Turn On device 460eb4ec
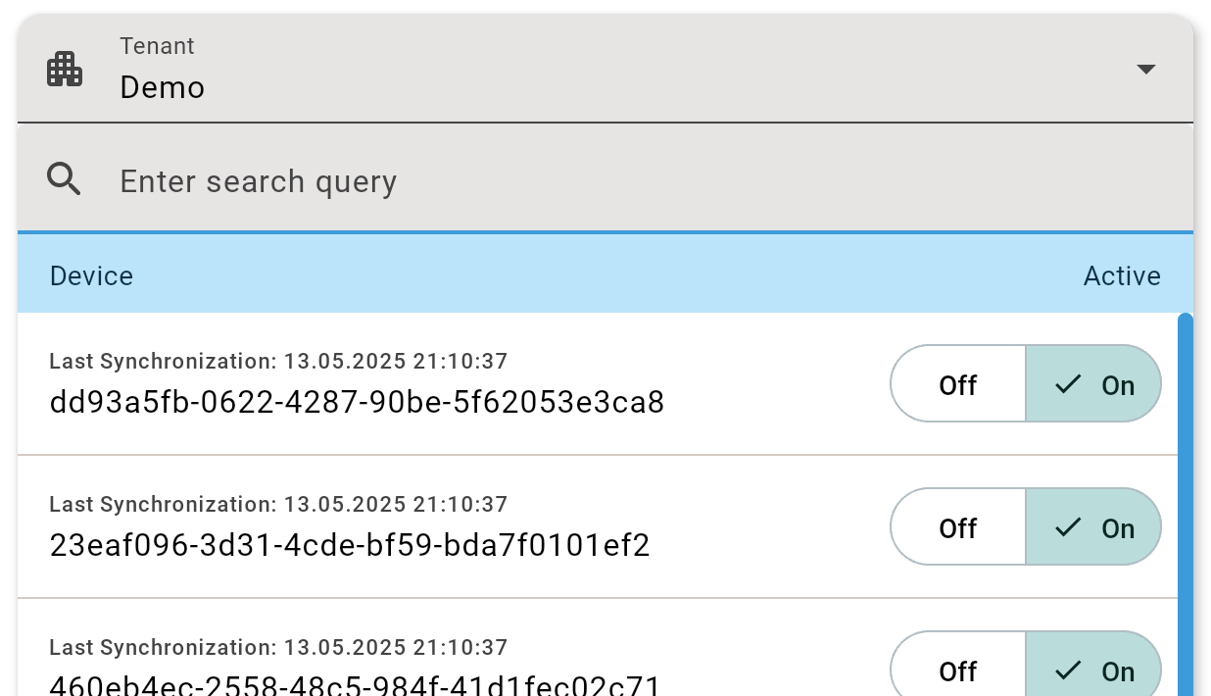Screen dimensions: 1211x696 1093,671
